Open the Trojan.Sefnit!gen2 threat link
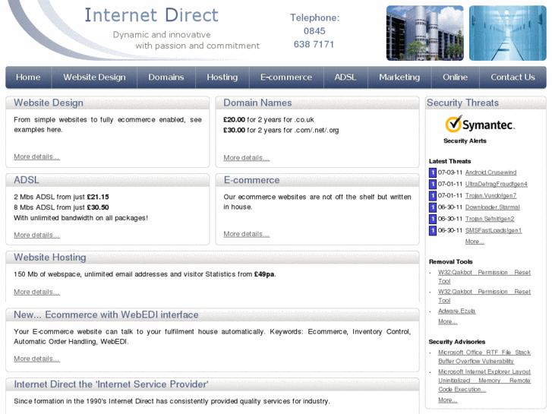The image size is (552, 414). point(490,219)
